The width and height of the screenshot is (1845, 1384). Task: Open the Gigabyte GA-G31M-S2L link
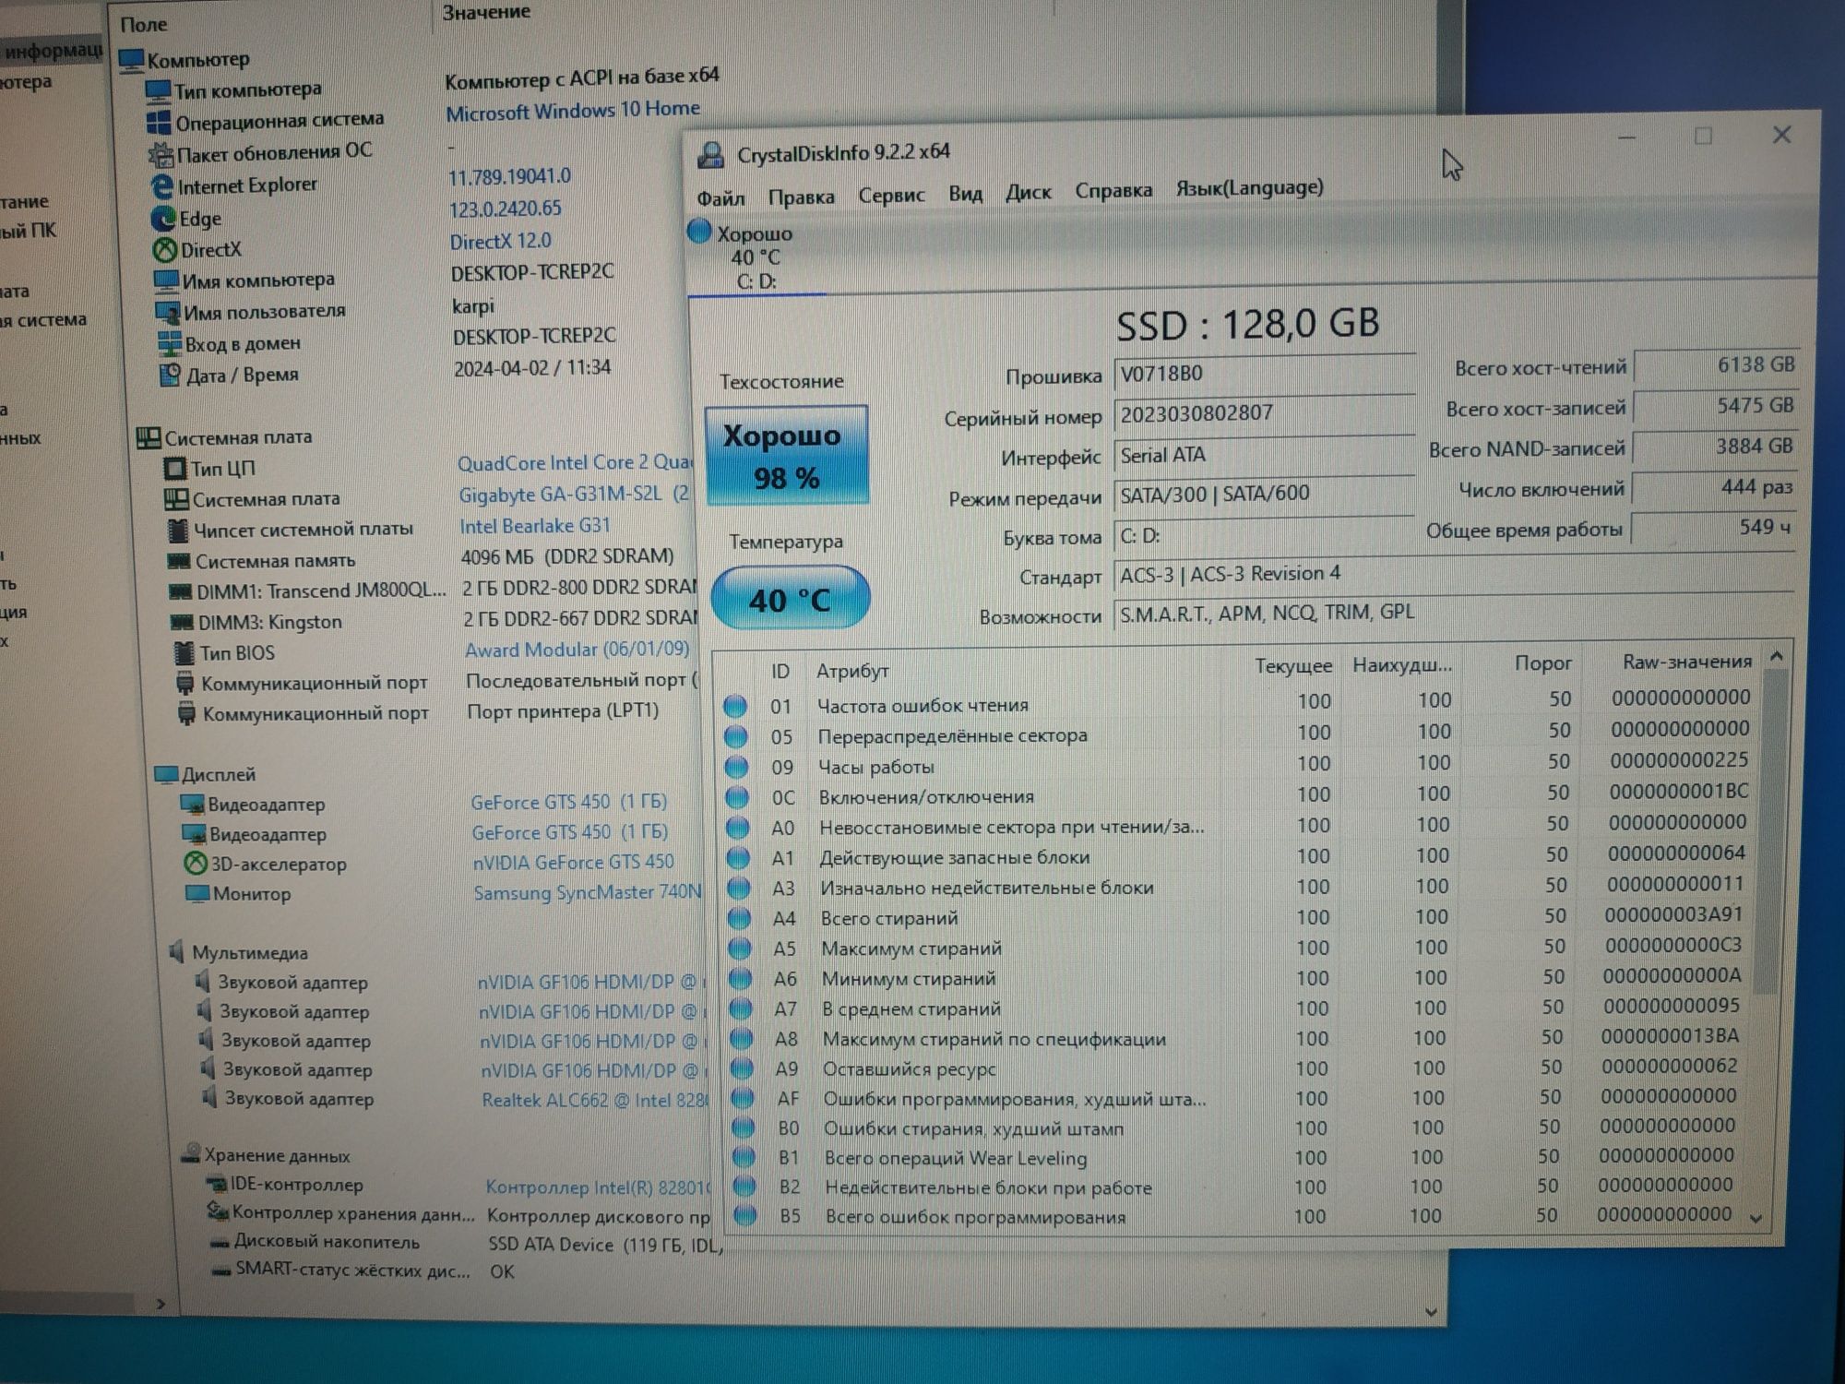coord(574,495)
